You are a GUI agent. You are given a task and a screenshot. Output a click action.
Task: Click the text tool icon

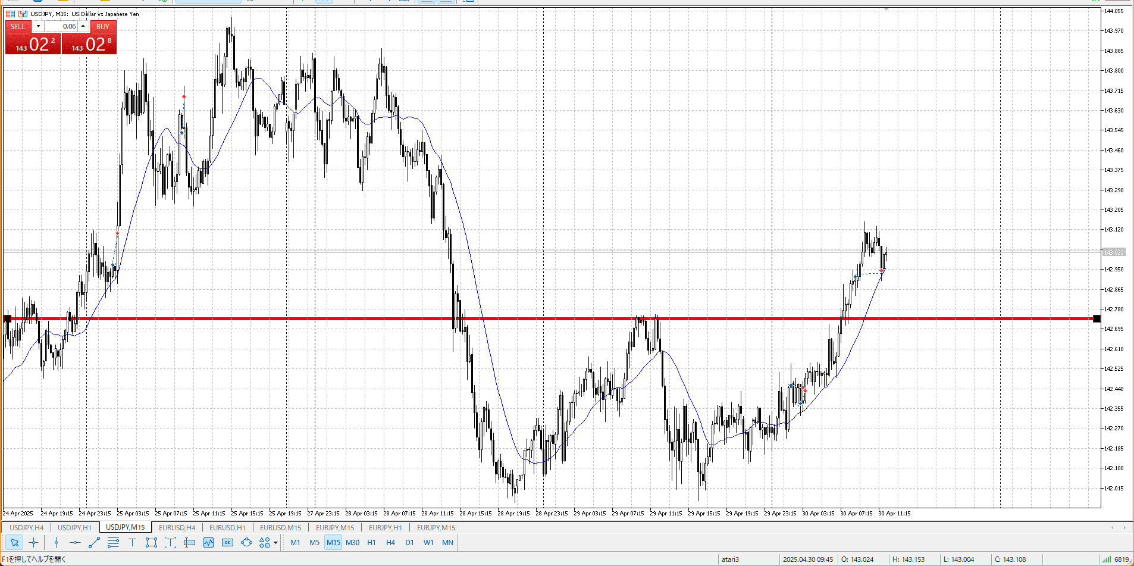tap(132, 542)
